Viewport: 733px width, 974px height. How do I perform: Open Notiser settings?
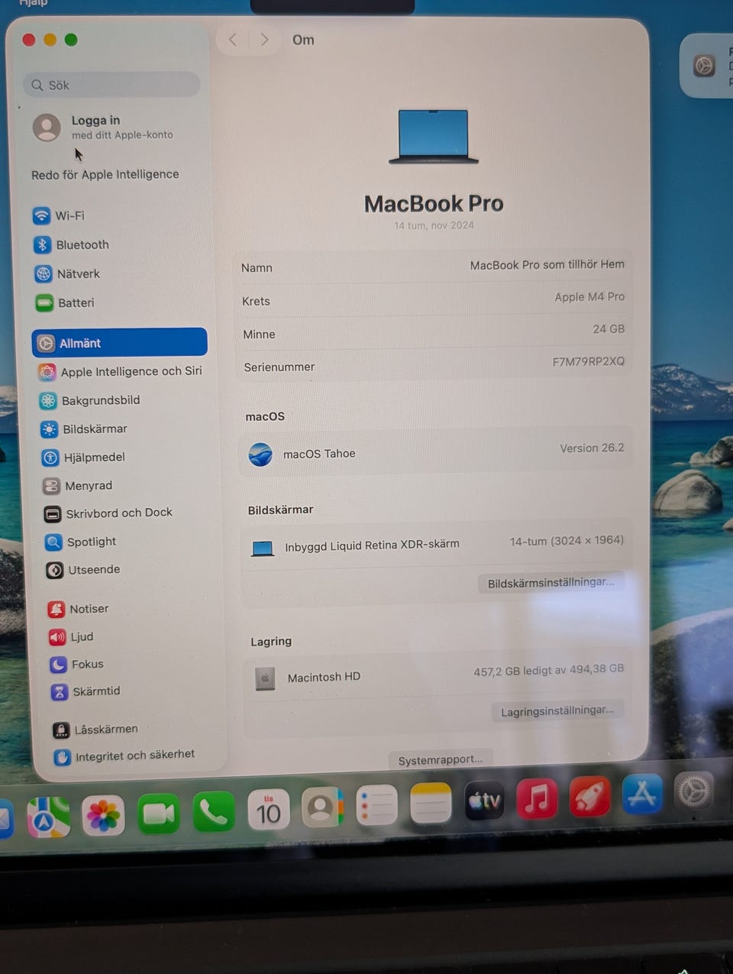[79, 609]
